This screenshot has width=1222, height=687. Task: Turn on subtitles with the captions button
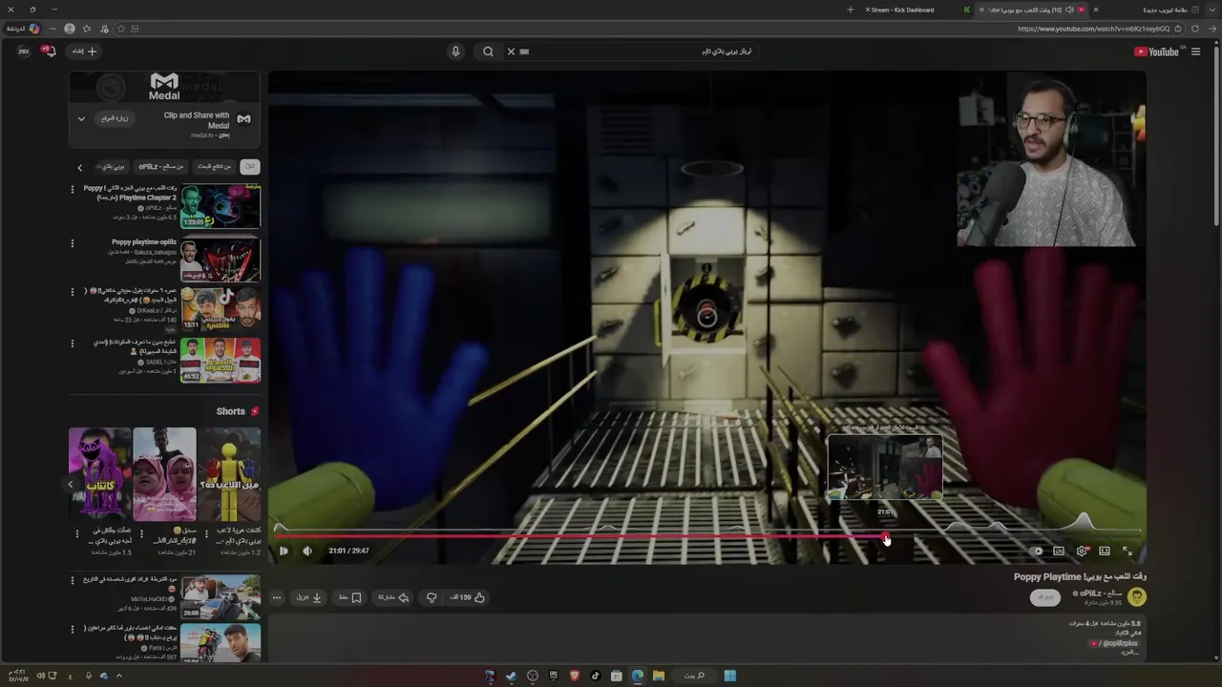(1059, 551)
